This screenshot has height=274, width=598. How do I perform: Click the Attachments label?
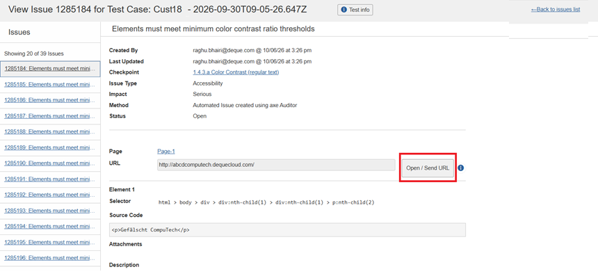(x=125, y=244)
